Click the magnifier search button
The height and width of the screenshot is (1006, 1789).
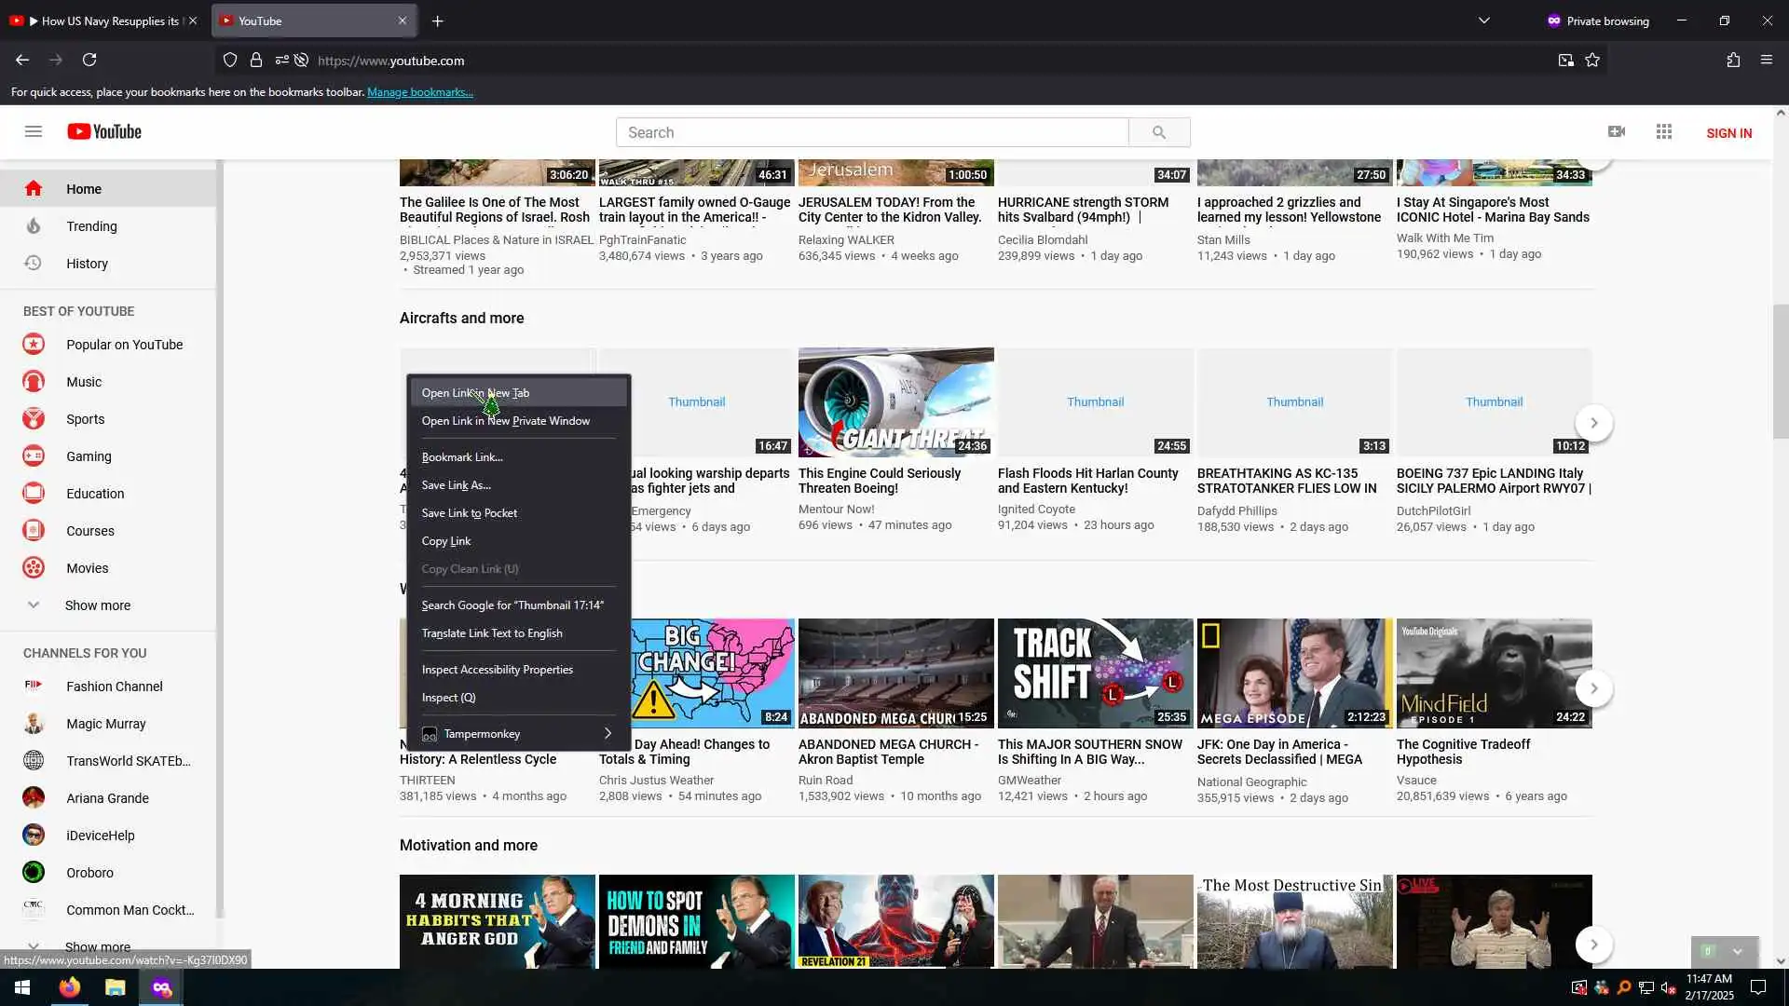point(1159,132)
